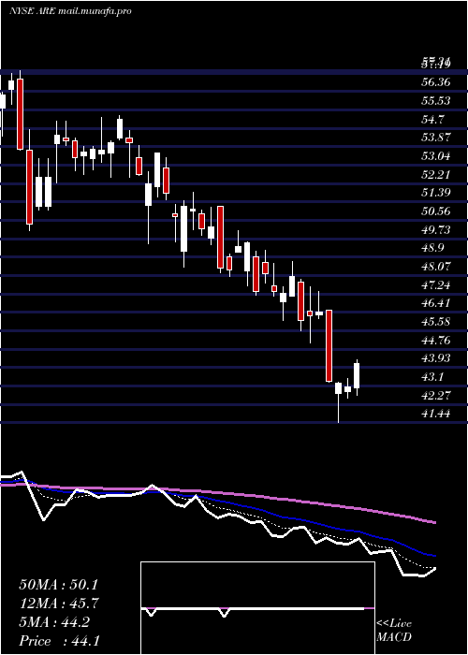Click the 'Price : 44.1' readout
Viewport: 468px width, 655px height.
[59, 641]
